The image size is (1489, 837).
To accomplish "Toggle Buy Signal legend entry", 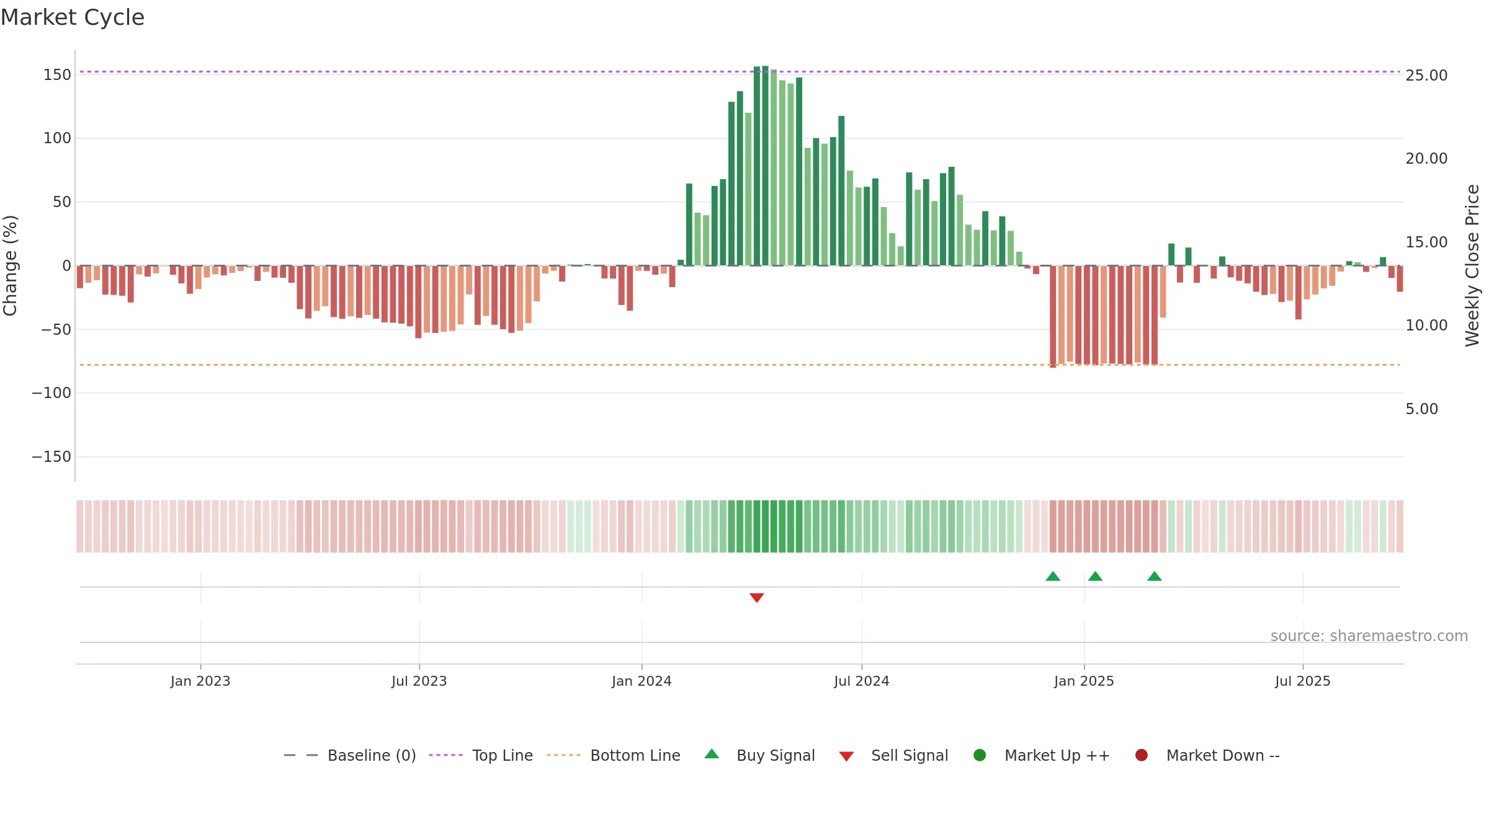I will point(760,755).
